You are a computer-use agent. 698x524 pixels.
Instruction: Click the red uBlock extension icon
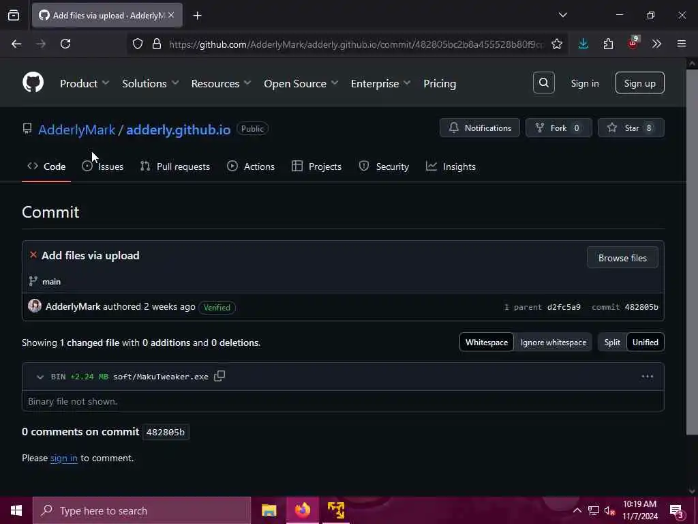pyautogui.click(x=633, y=44)
